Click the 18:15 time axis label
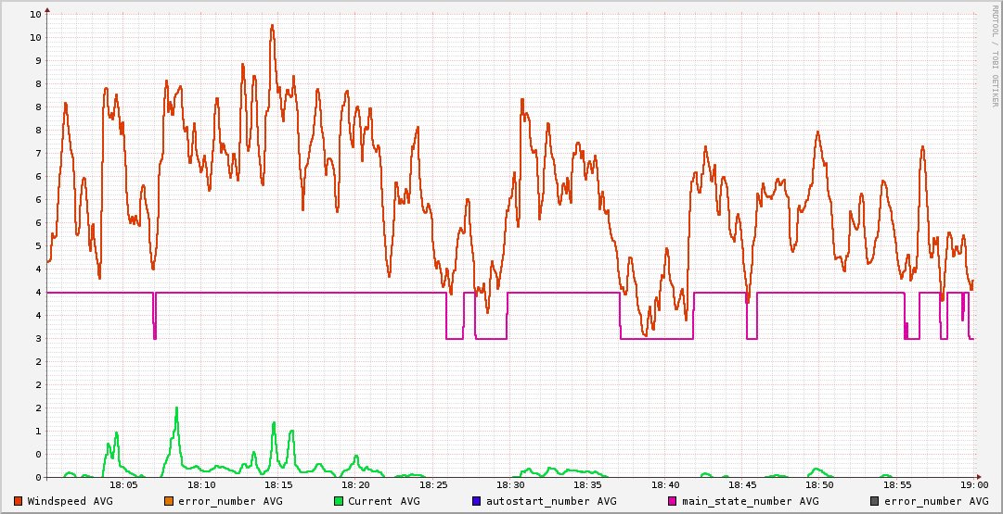Image resolution: width=1003 pixels, height=514 pixels. (x=279, y=485)
